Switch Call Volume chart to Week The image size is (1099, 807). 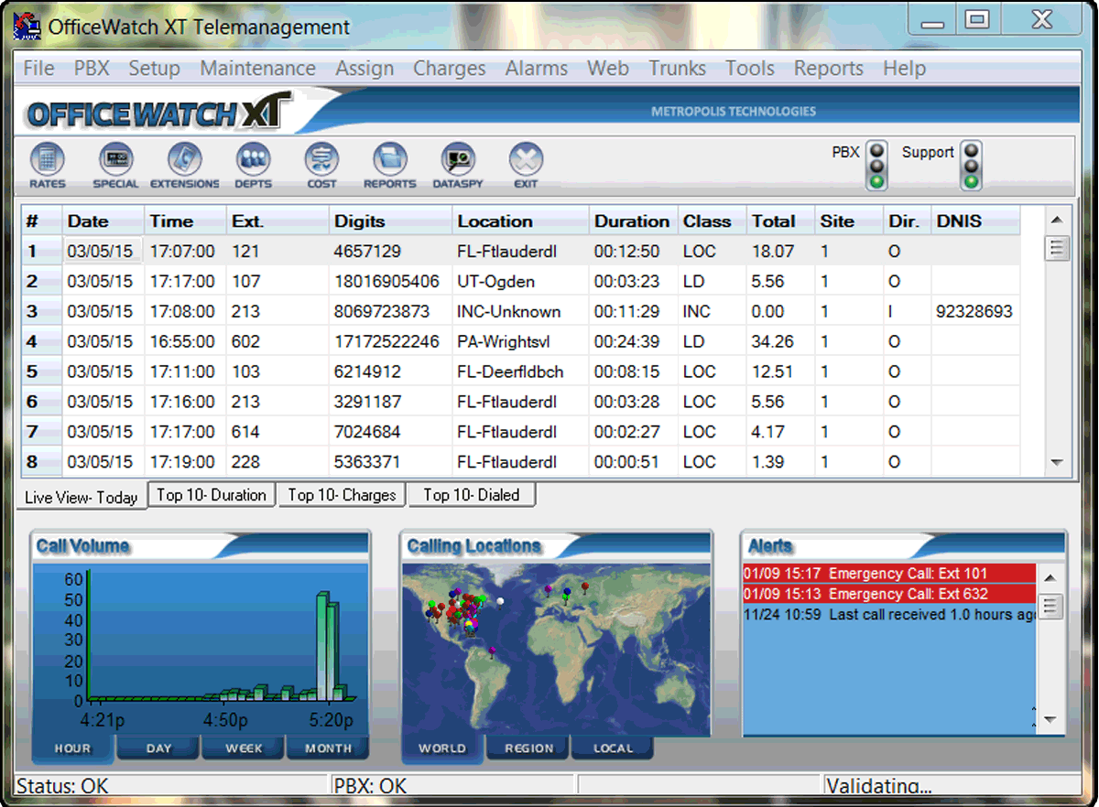[x=244, y=748]
